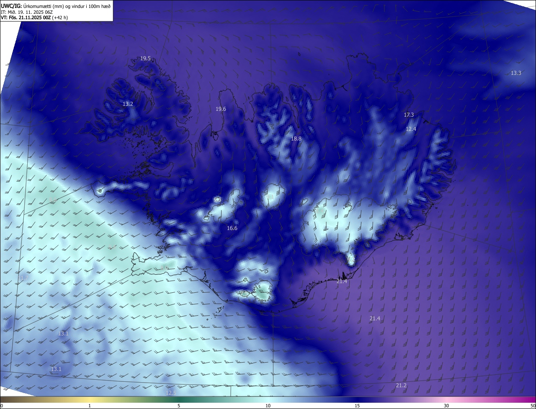Screen dimensions: 536x409
Task: Click the 12.5 label above the color bar
Action: pos(171,393)
